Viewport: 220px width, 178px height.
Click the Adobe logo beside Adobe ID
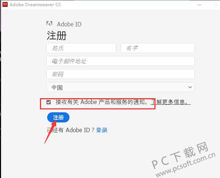(49, 24)
